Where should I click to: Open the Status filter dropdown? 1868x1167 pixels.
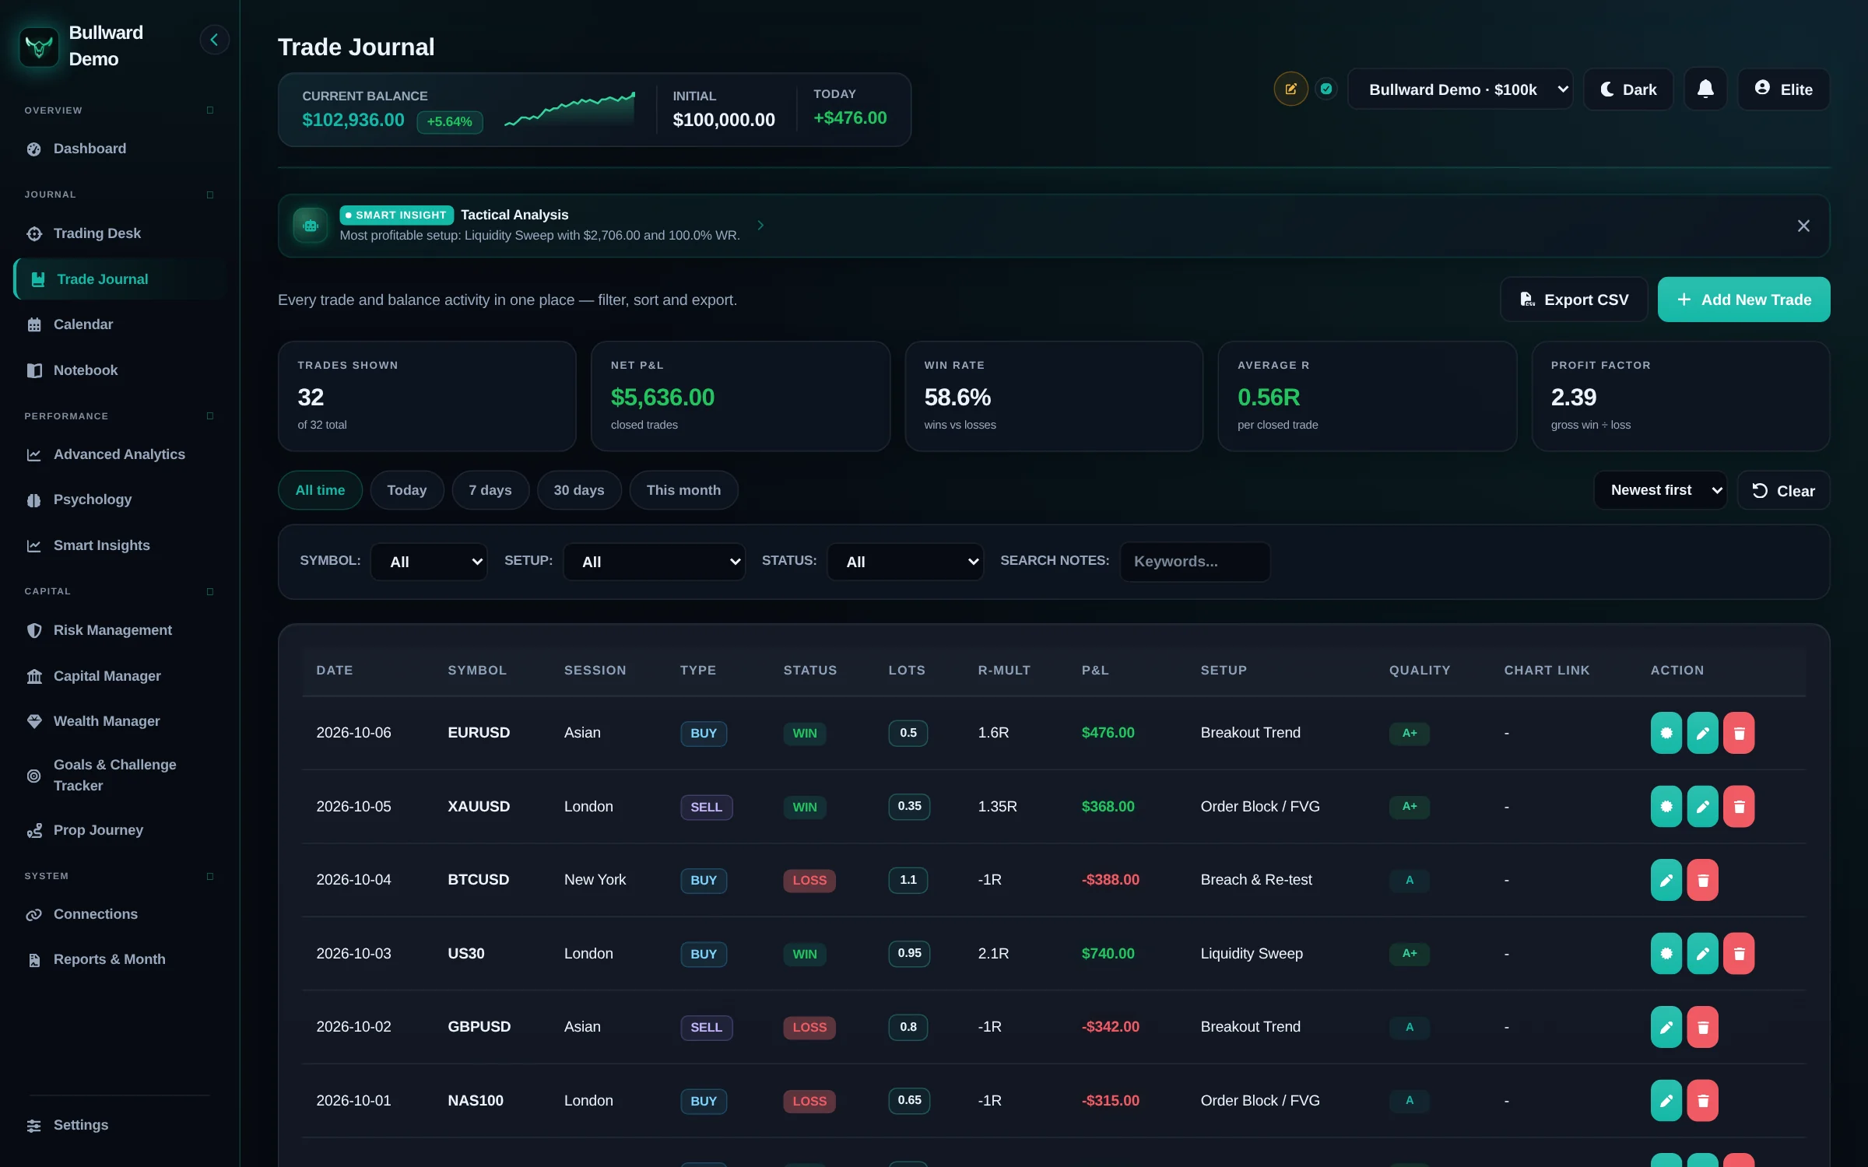point(905,562)
